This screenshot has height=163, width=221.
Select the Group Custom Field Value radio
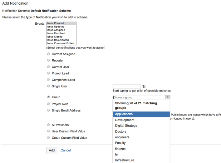point(48,137)
